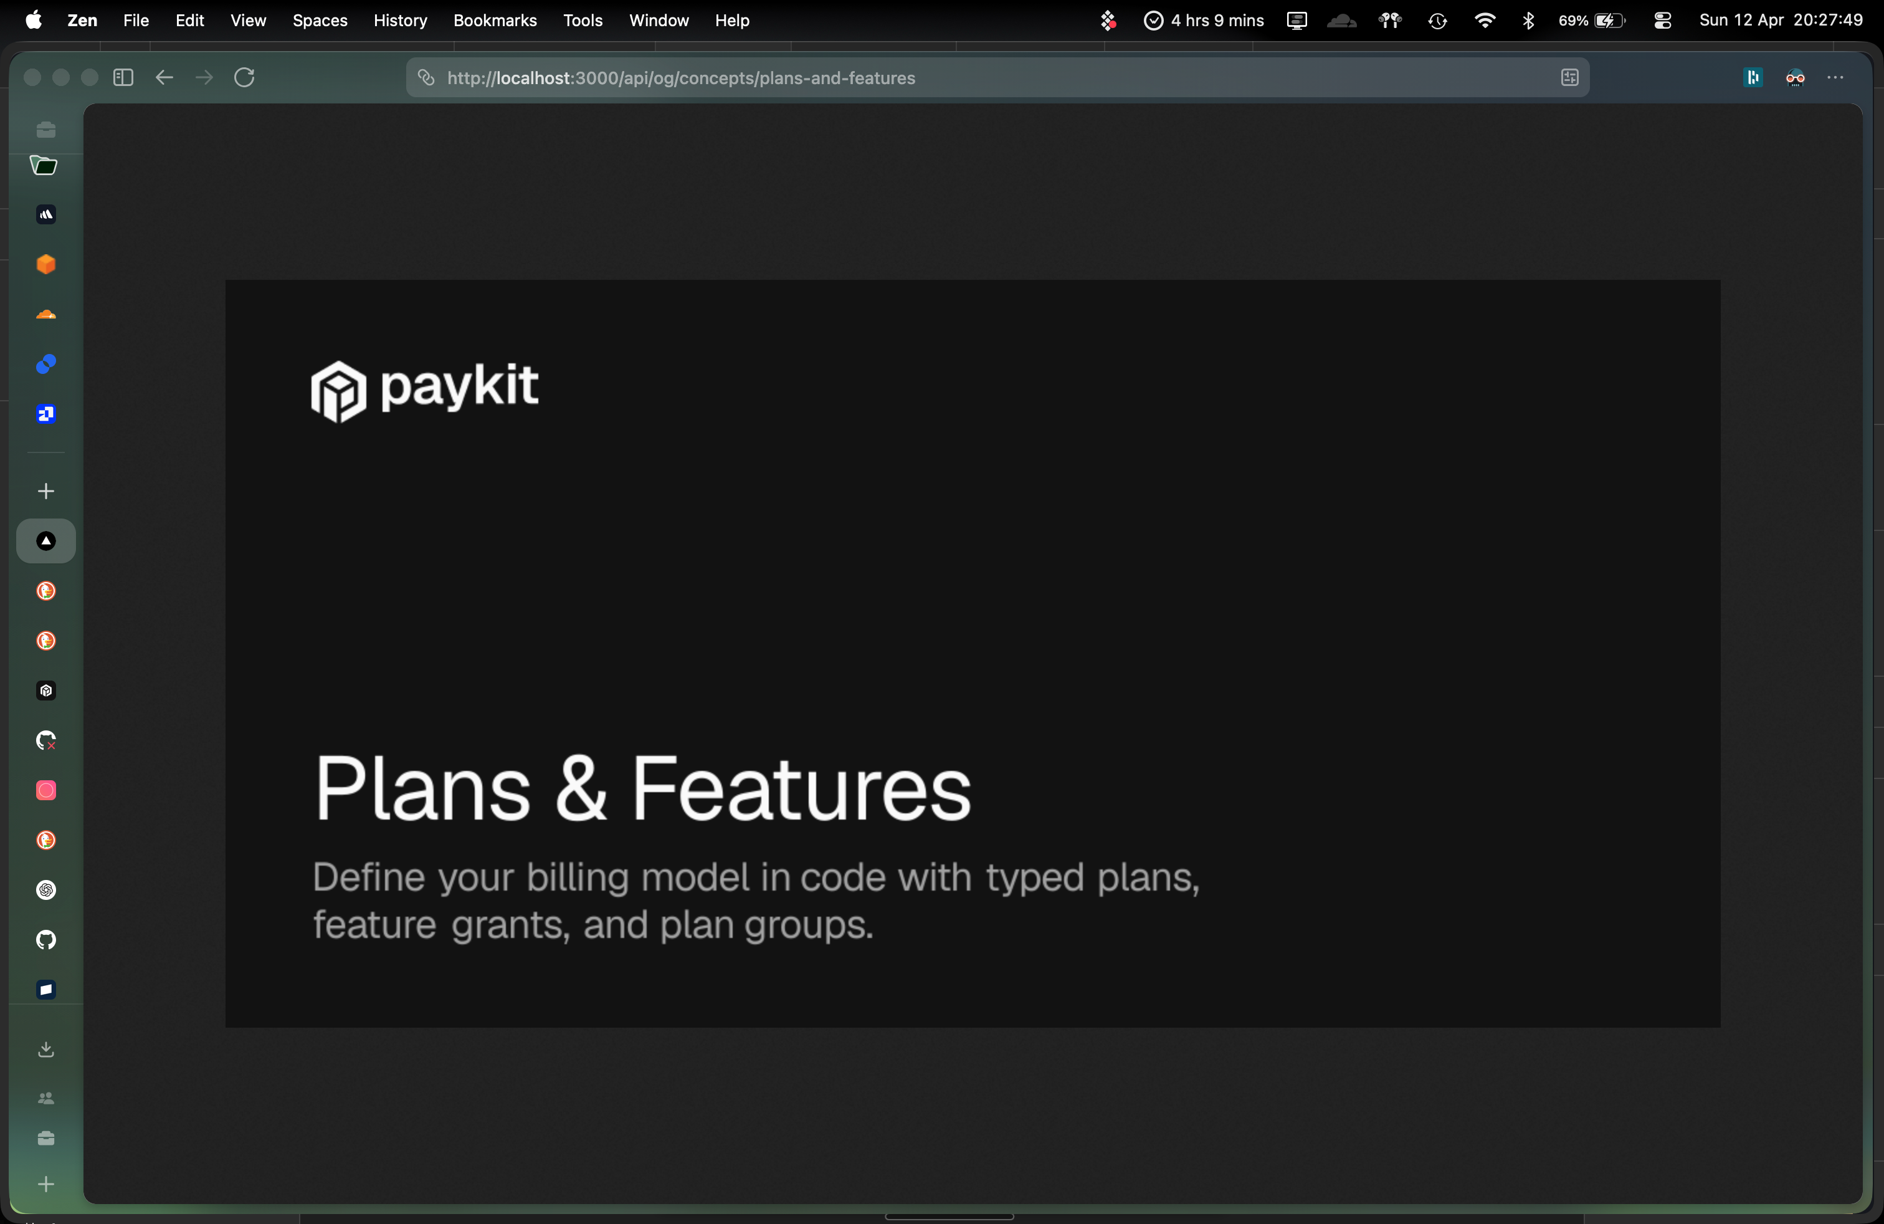Expand the browser three-dots overflow menu

coord(1835,77)
